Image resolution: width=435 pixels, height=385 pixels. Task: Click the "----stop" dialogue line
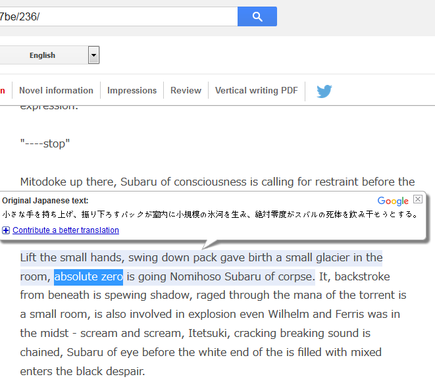[45, 143]
